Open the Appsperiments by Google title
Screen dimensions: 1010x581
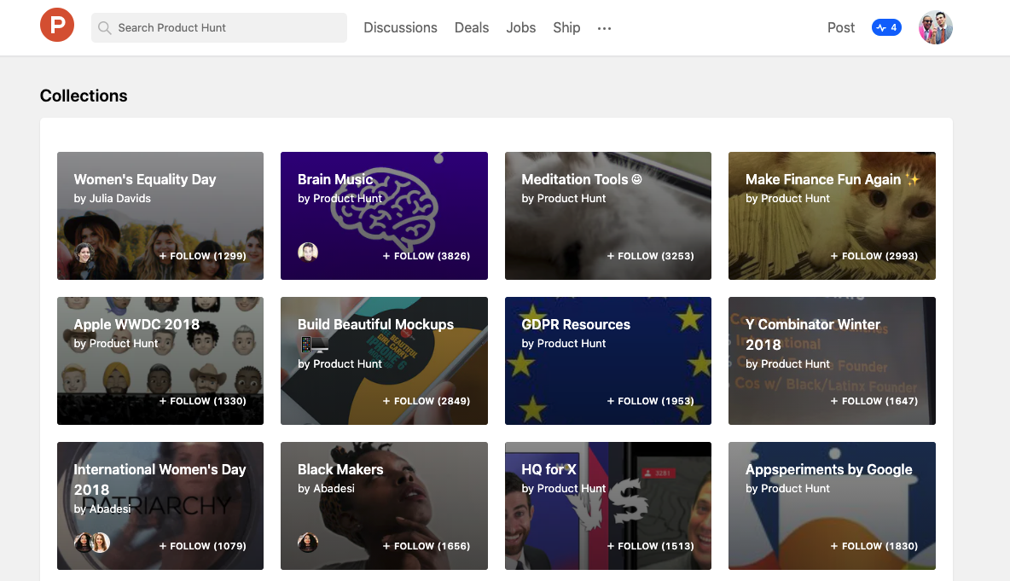pyautogui.click(x=829, y=469)
